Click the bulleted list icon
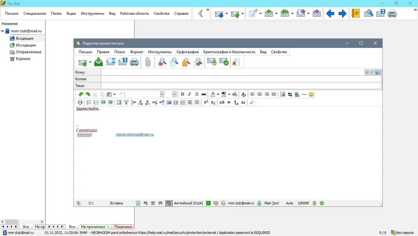This screenshot has height=236, width=418. point(89,102)
